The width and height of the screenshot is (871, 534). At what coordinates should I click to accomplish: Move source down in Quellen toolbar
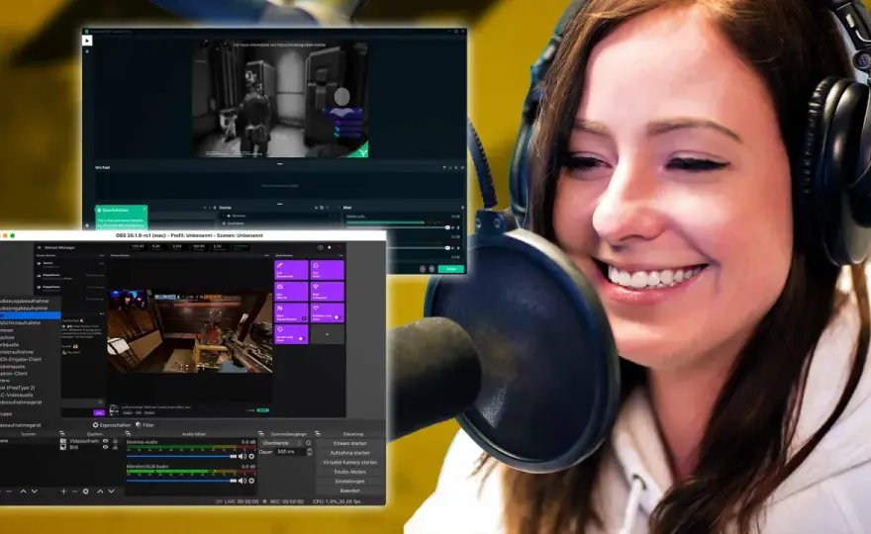coord(111,491)
